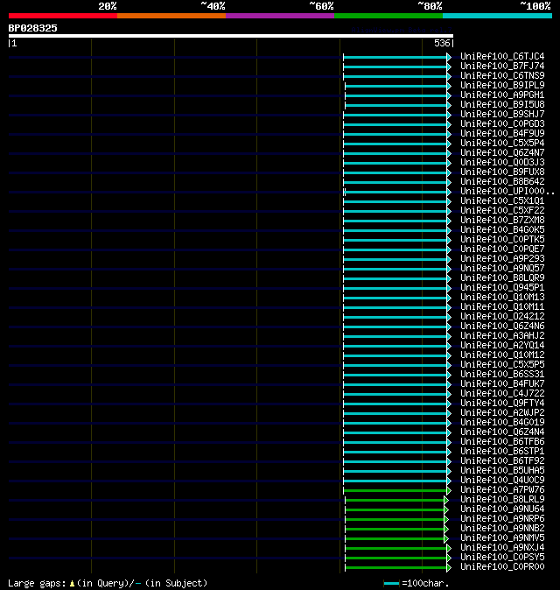Image resolution: width=560 pixels, height=590 pixels.
Task: Select the orange ~40% identity legend bar
Action: coord(171,16)
